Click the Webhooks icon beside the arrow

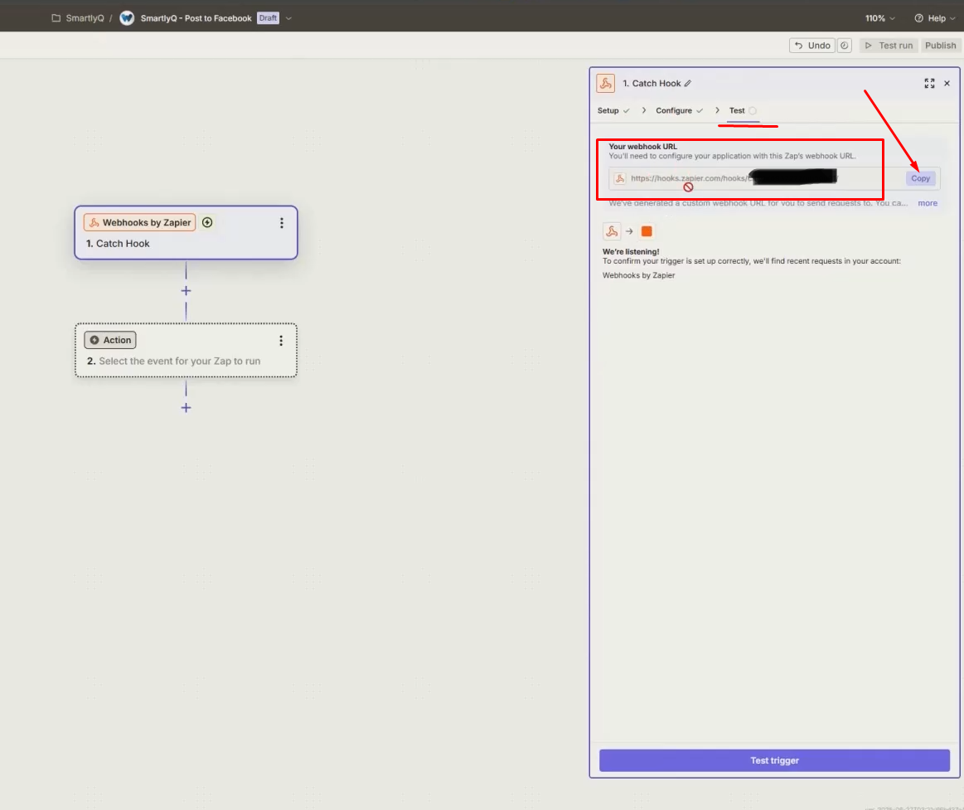point(612,232)
